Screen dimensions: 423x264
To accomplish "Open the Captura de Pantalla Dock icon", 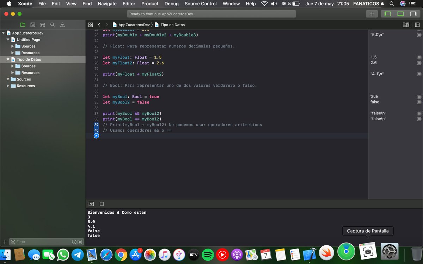I will (368, 251).
